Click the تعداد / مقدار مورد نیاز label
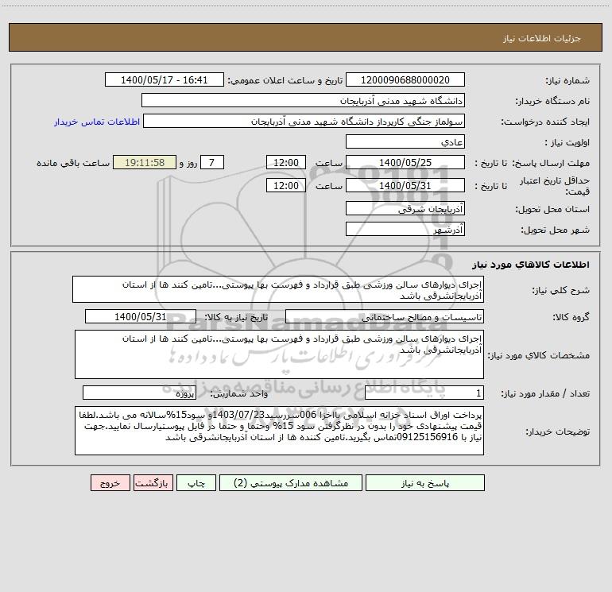The height and width of the screenshot is (592, 612). pyautogui.click(x=545, y=394)
